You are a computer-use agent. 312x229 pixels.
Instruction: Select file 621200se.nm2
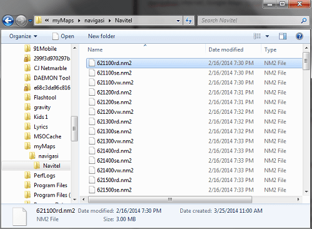[194, 102]
